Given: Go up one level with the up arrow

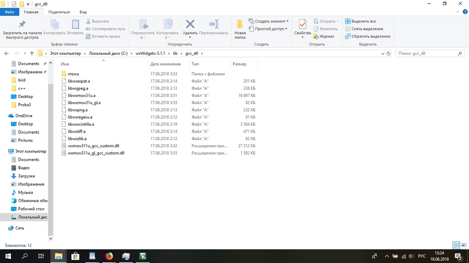Looking at the screenshot, I should [x=32, y=53].
